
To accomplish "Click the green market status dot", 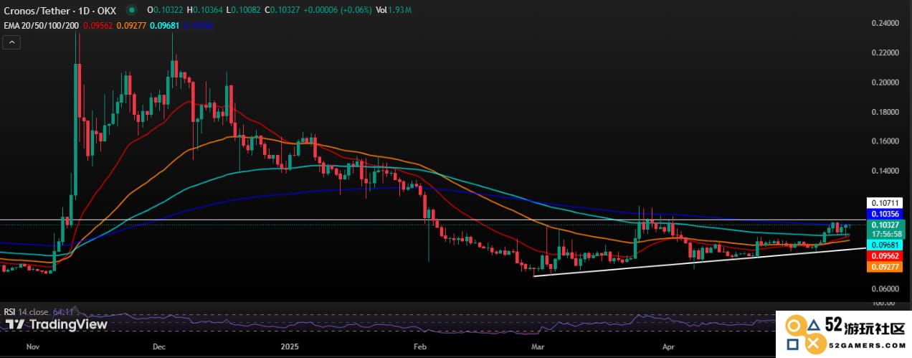I will 130,10.
